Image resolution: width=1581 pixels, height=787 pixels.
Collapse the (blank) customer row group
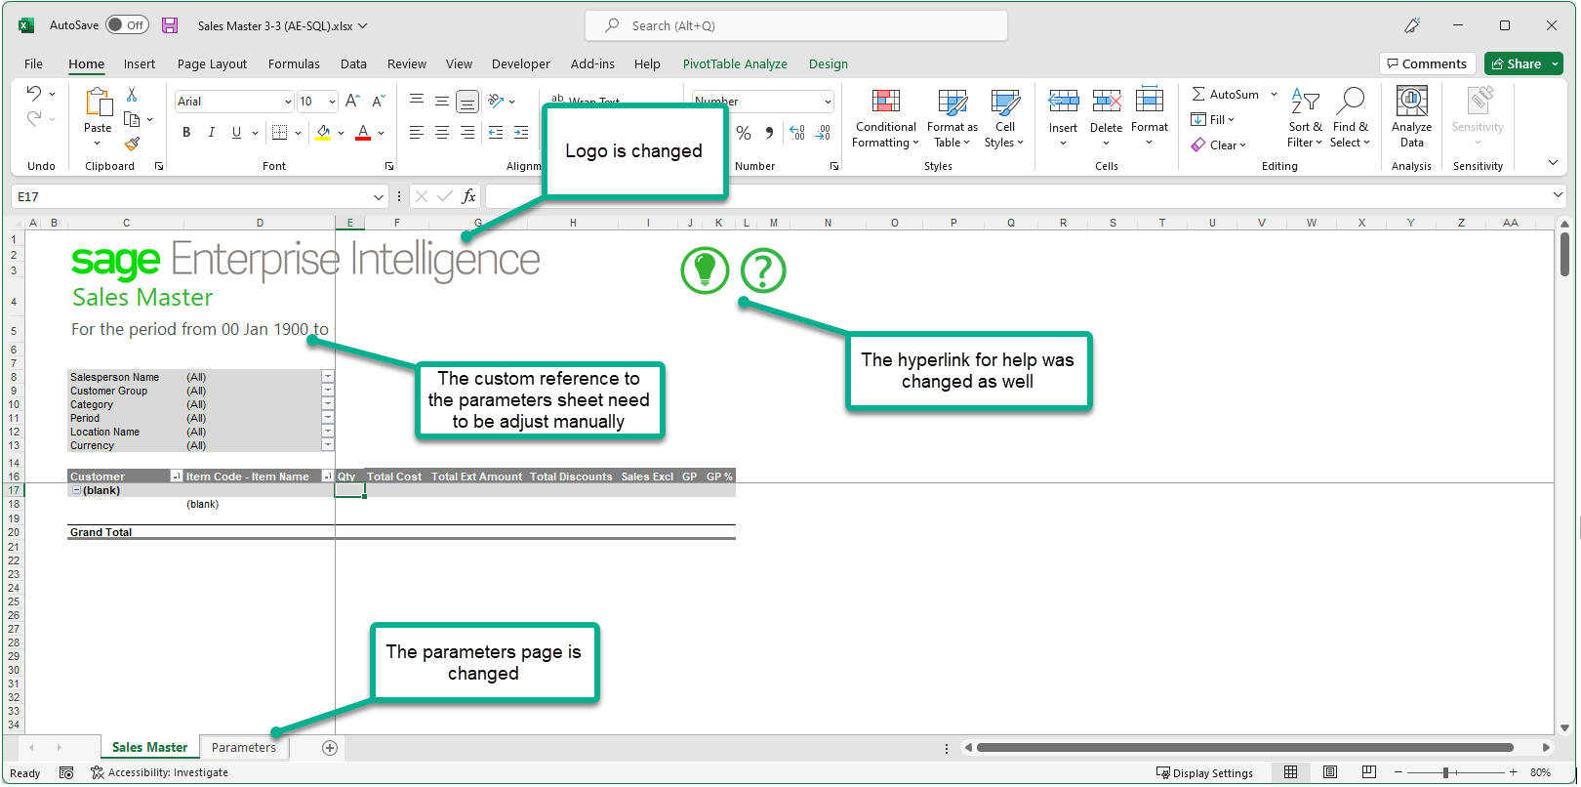tap(77, 491)
